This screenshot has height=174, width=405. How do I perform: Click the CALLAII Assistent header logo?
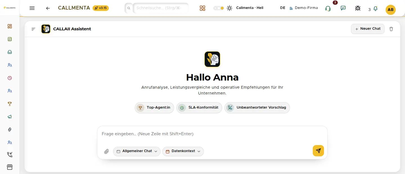46,29
